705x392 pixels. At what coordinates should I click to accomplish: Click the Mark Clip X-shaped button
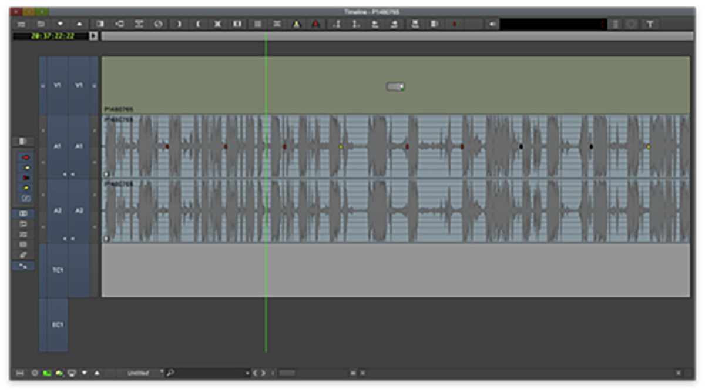coord(217,24)
